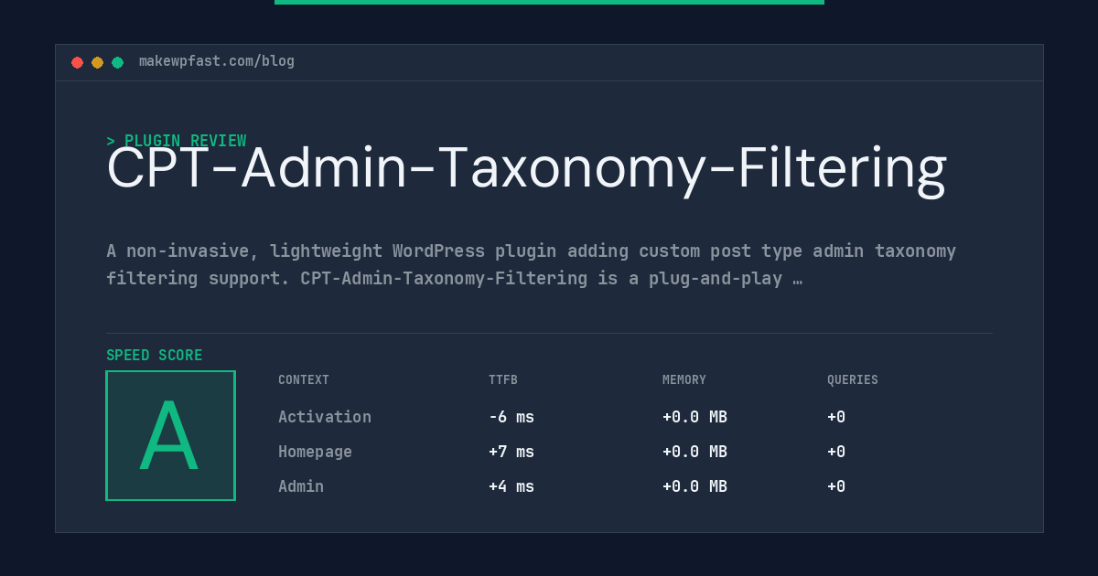Click the yellow window dot
Screen dimensions: 1098x576
[x=97, y=62]
